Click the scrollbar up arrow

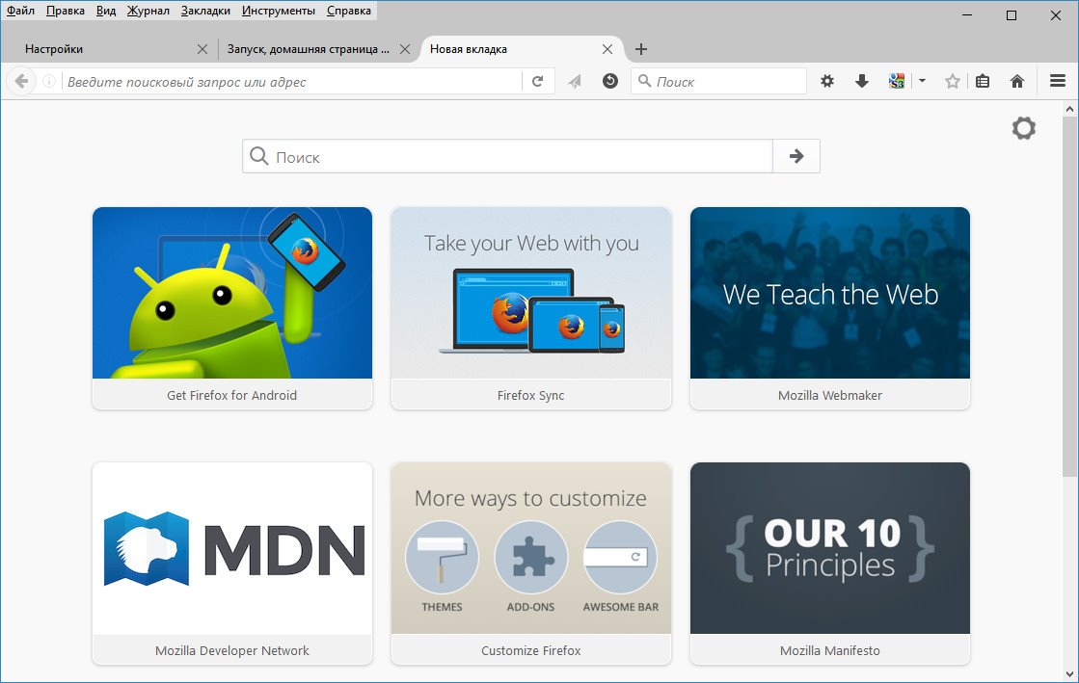coord(1069,109)
